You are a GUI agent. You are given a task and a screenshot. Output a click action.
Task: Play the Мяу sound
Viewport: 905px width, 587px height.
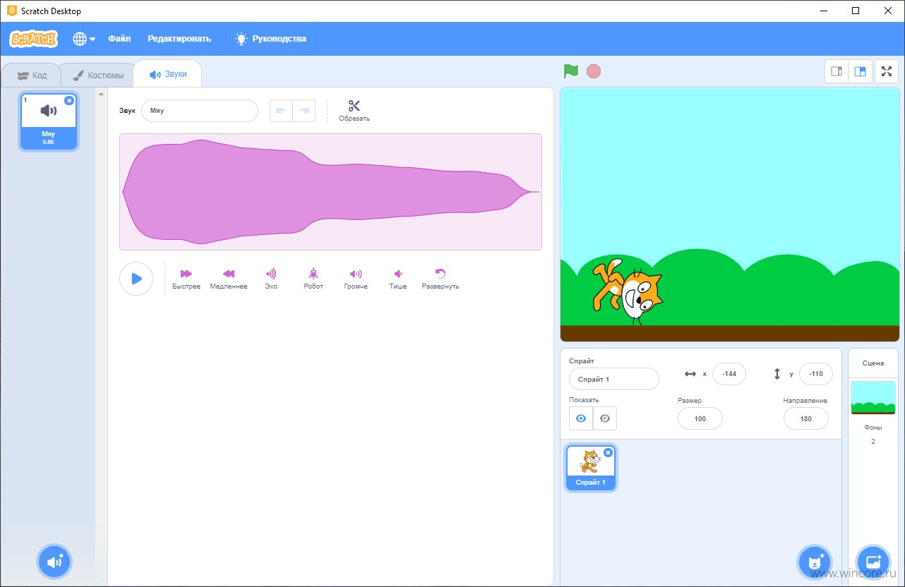coord(136,279)
